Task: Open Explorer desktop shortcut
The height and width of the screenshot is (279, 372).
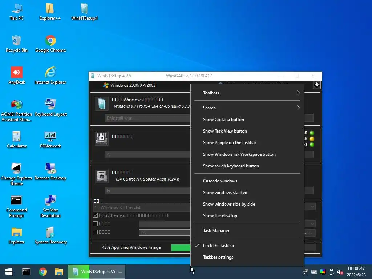Action: coord(17,235)
